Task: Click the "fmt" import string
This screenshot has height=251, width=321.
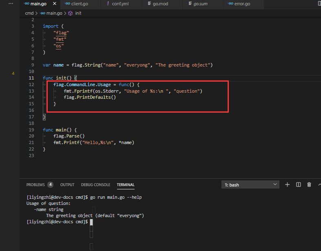Action: (60, 39)
